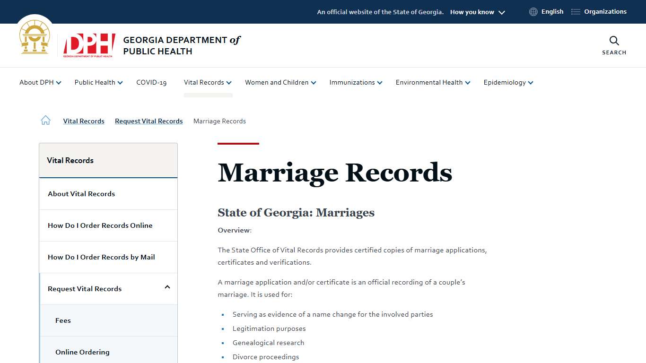Viewport: 646px width, 363px height.
Task: Select COVID-19 from the navigation bar
Action: click(x=151, y=83)
